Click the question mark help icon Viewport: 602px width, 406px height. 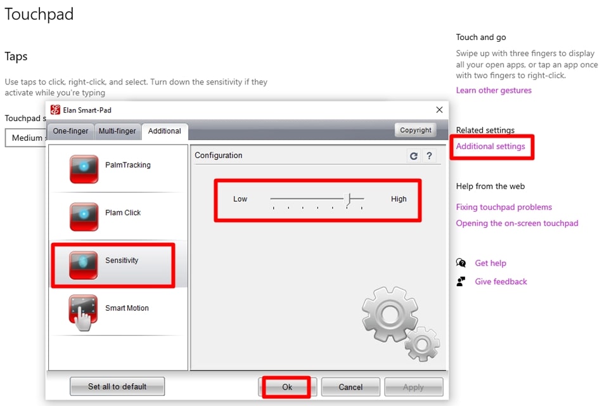[x=429, y=155]
